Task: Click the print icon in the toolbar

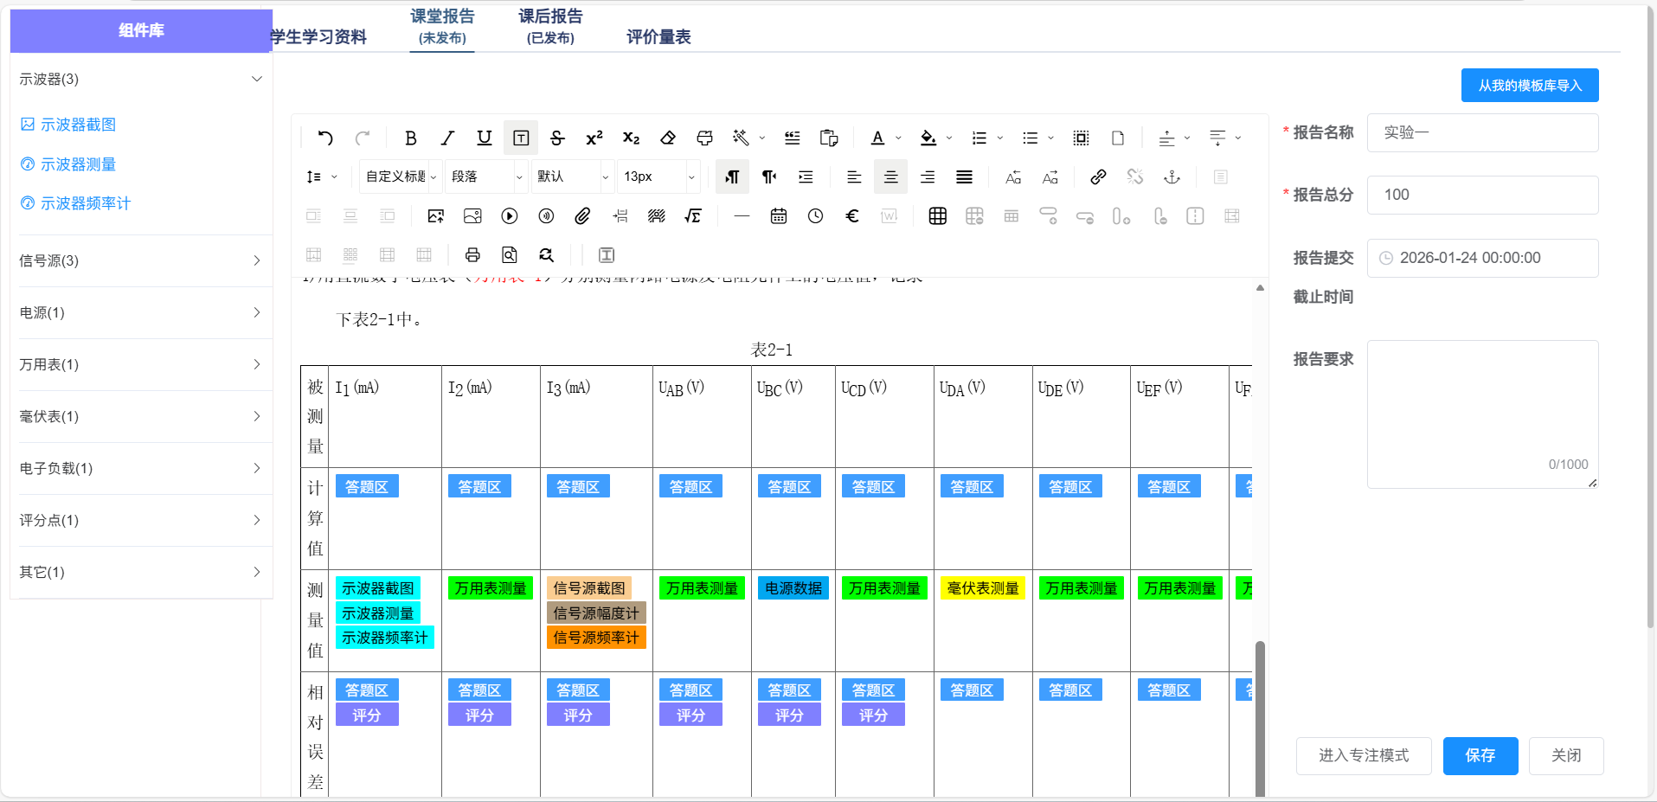Action: pos(472,255)
